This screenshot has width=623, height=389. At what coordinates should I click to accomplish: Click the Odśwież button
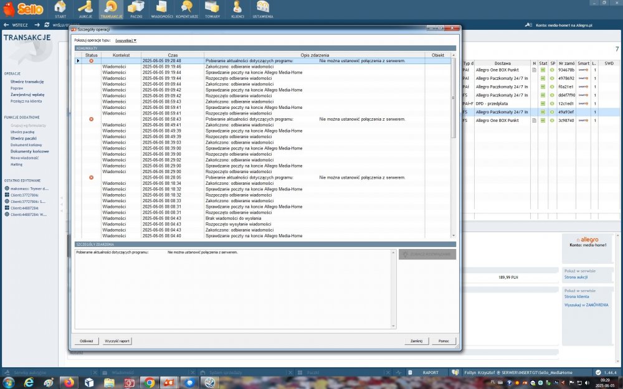(x=86, y=341)
